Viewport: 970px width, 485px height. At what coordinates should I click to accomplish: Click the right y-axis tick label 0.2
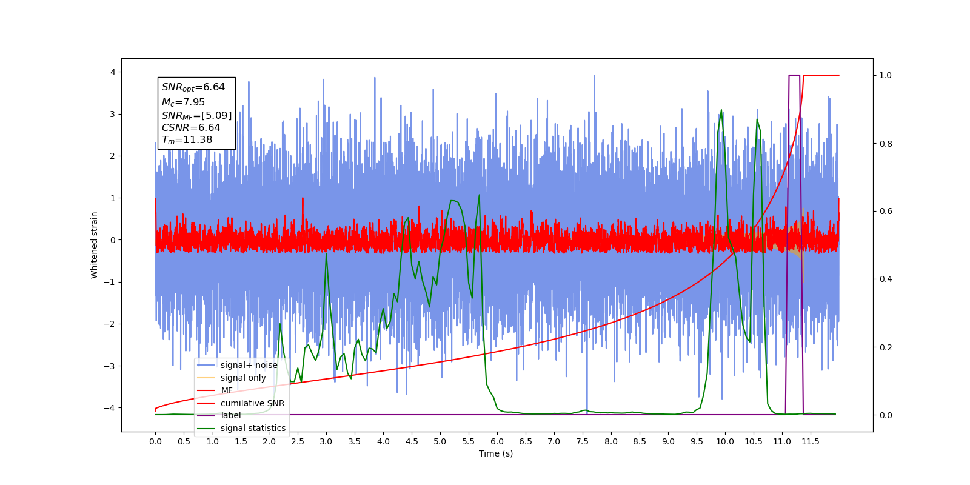pyautogui.click(x=886, y=347)
